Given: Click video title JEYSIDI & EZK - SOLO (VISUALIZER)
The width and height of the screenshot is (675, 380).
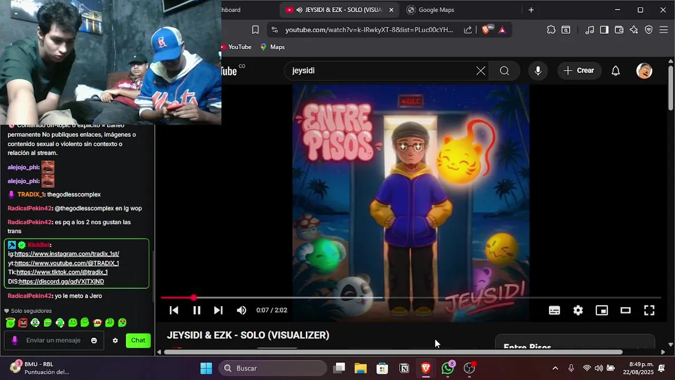Looking at the screenshot, I should coord(248,335).
